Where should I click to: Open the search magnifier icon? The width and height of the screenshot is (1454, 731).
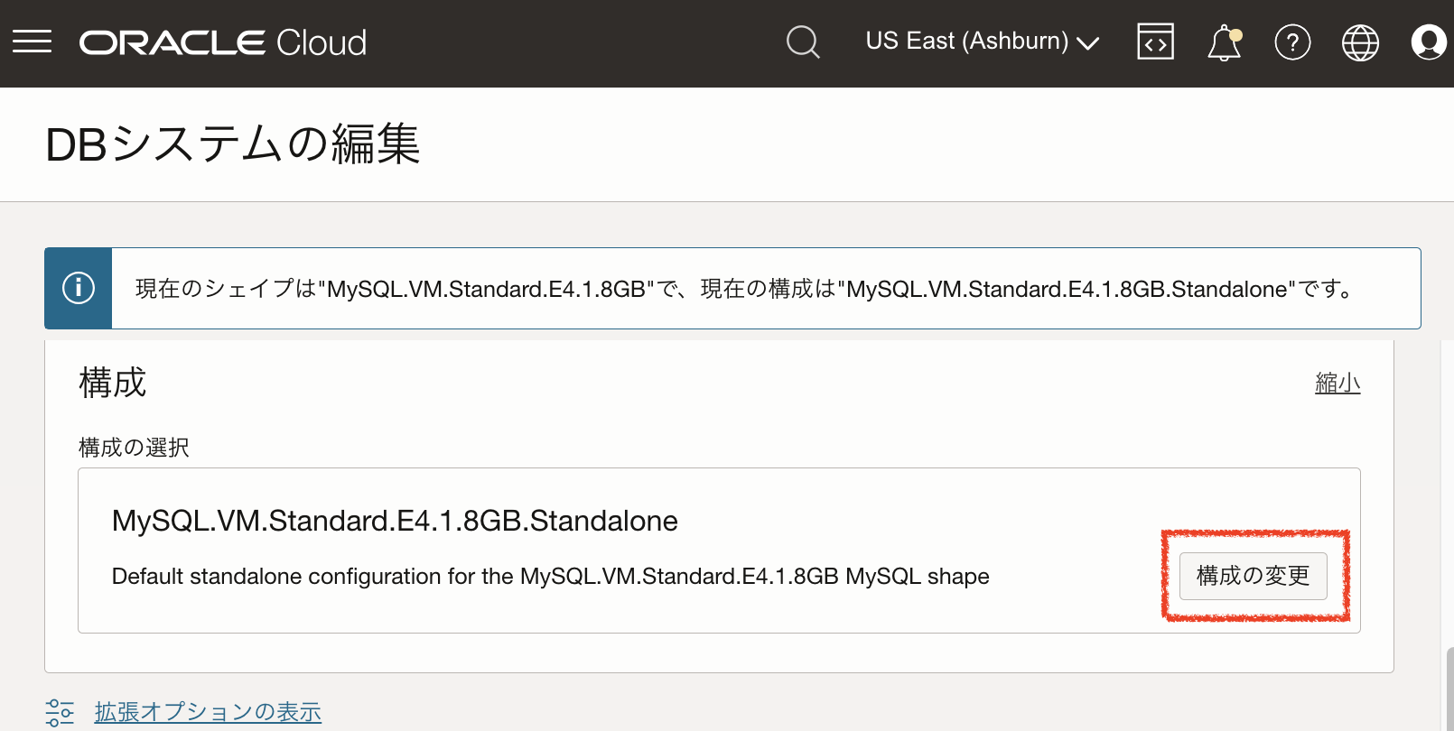[x=803, y=42]
